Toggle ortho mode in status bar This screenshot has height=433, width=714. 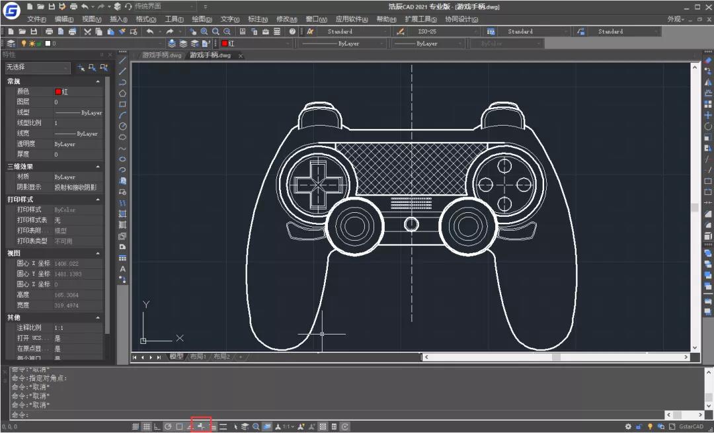pos(157,426)
